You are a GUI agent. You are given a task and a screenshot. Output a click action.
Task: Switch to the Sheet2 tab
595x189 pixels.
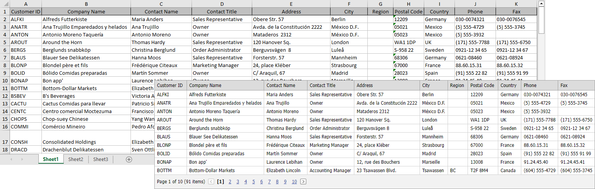pos(76,159)
